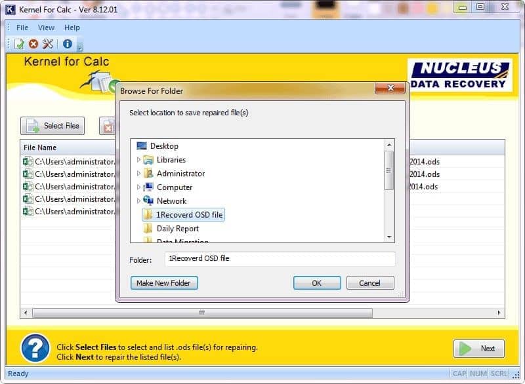Image resolution: width=525 pixels, height=384 pixels.
Task: Click OK in Browse For Folder dialog
Action: [317, 283]
